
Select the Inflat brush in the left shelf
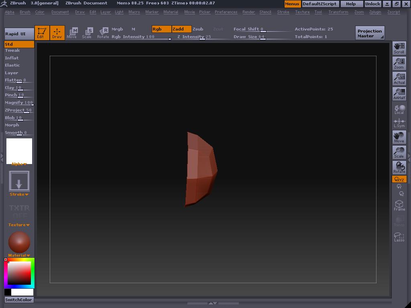(x=12, y=58)
